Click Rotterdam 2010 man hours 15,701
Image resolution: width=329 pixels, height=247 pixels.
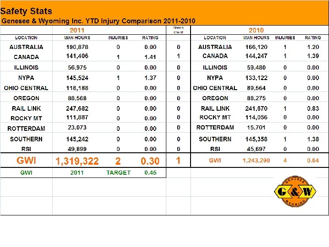[256, 128]
